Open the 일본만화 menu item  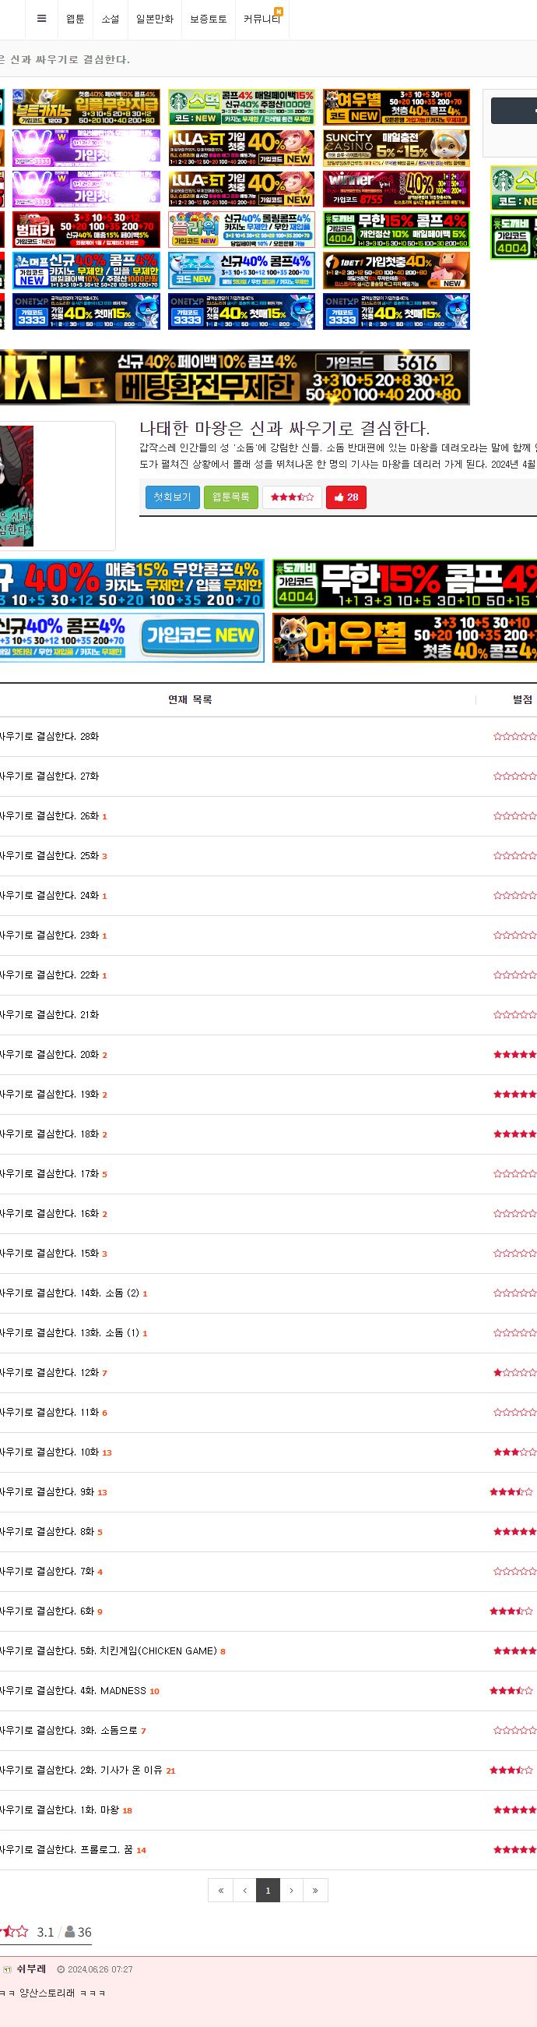coord(155,19)
